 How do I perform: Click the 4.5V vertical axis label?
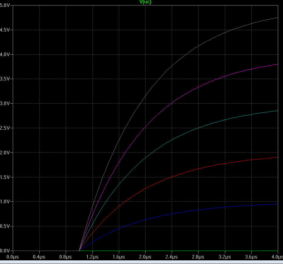(x=5, y=30)
